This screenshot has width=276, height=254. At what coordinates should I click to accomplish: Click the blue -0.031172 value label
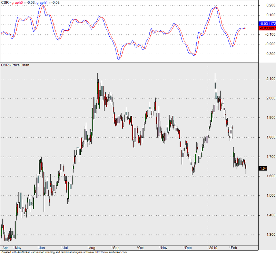pos(267,23)
